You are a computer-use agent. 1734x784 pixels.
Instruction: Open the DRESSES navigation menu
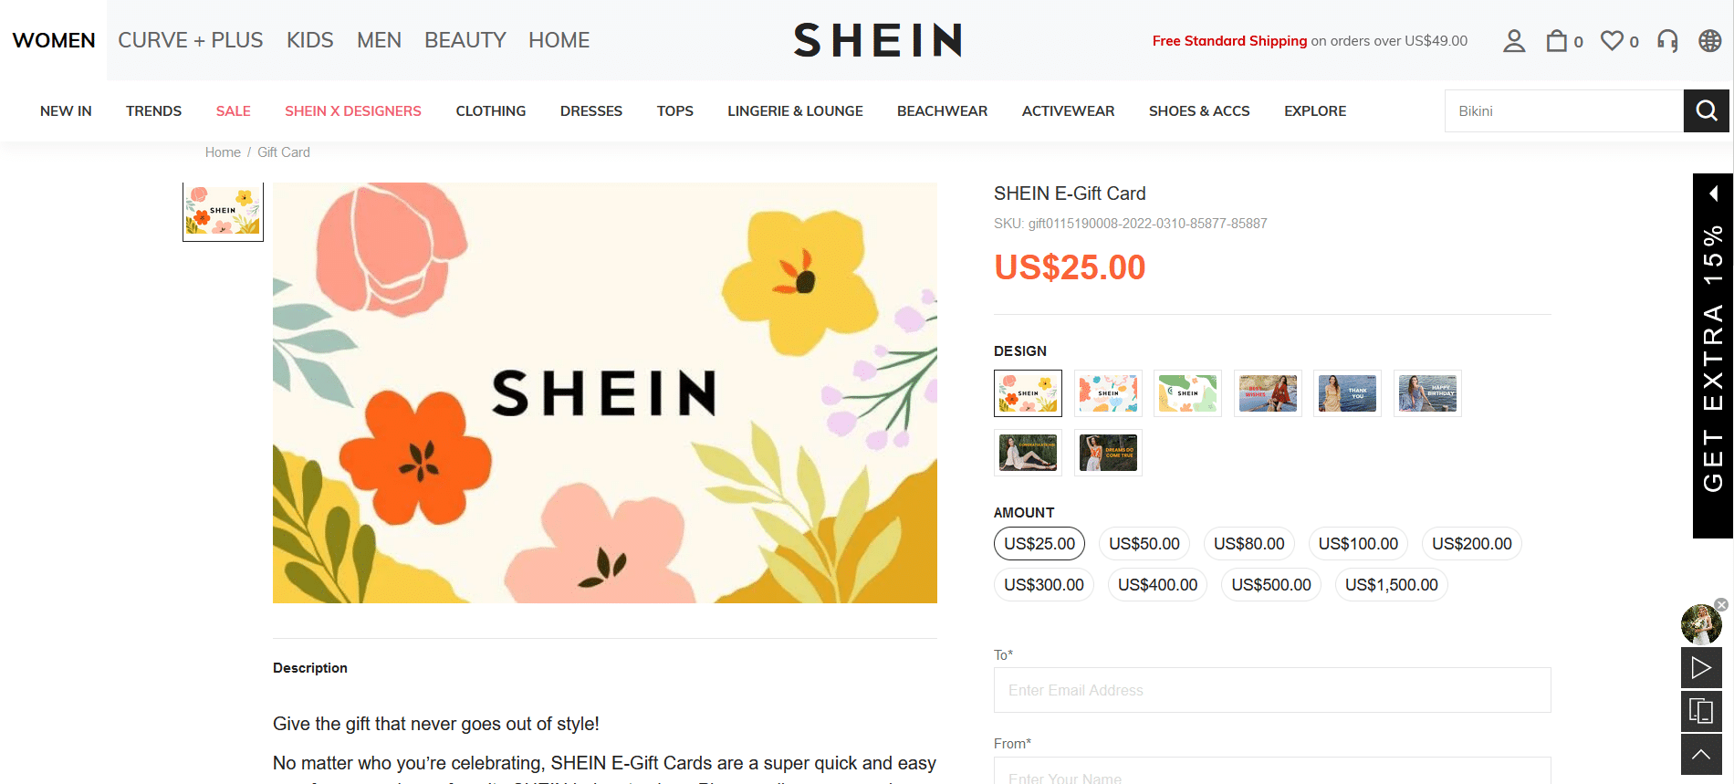click(x=591, y=111)
